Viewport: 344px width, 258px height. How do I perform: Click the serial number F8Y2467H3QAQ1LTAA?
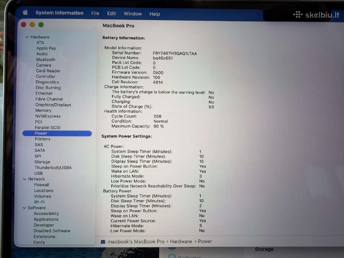coord(175,53)
